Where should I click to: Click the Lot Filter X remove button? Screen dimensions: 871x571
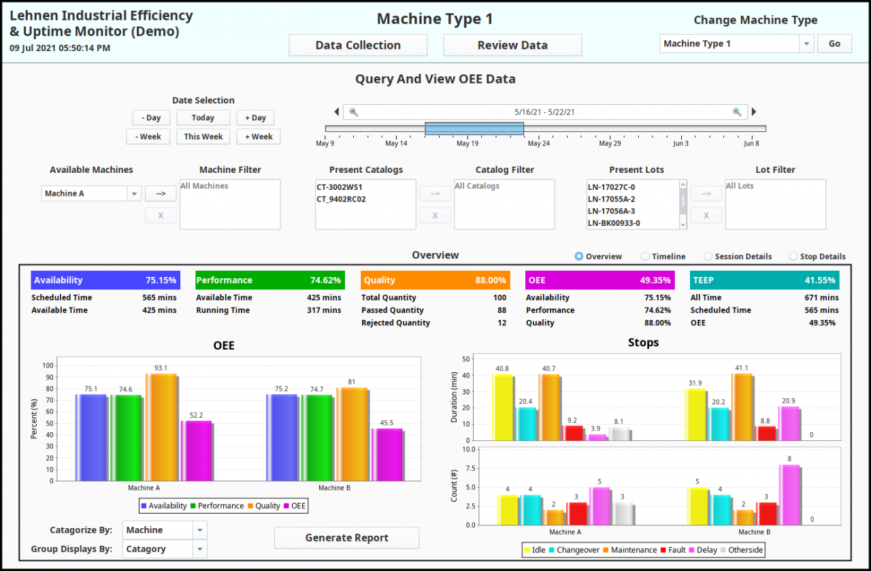(706, 216)
